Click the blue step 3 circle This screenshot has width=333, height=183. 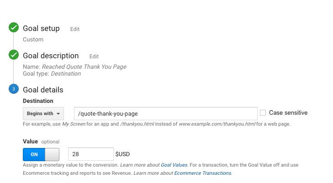coord(14,89)
